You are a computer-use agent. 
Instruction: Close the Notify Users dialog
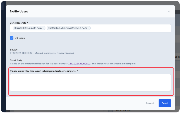[169, 12]
